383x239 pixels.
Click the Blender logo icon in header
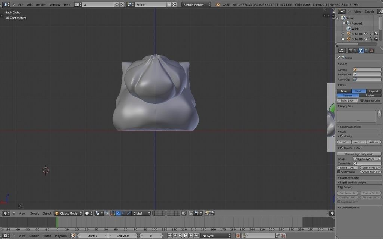(218, 4)
